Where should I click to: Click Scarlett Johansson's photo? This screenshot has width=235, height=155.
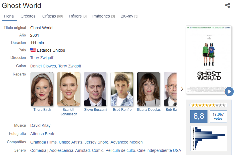[x=68, y=89]
